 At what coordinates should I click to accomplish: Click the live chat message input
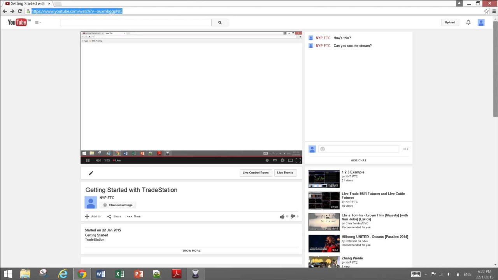(x=358, y=149)
